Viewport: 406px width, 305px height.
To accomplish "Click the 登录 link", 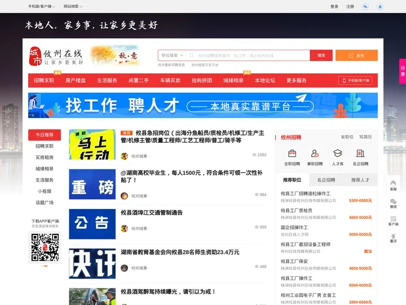I will pyautogui.click(x=334, y=6).
